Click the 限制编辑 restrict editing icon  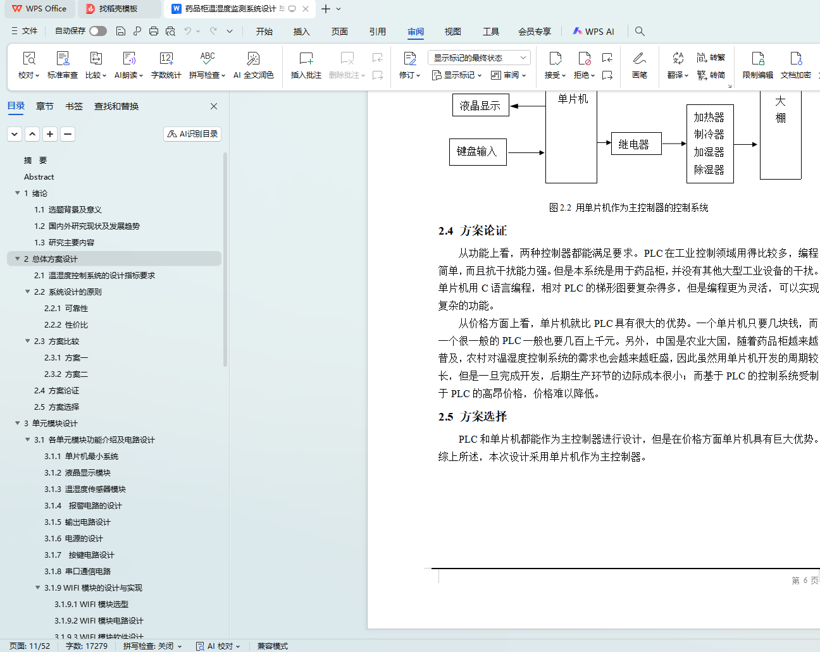point(757,59)
